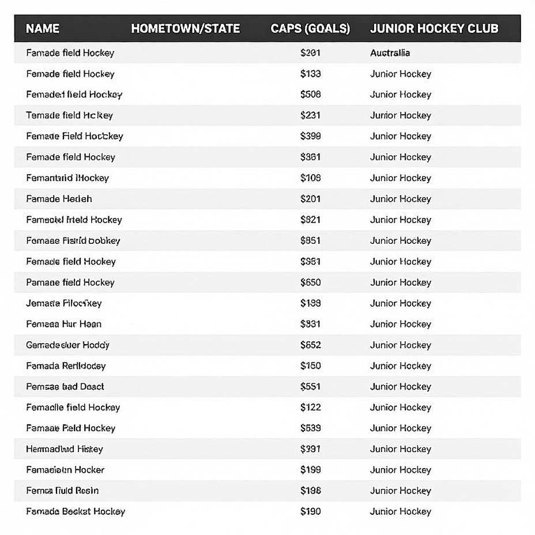The height and width of the screenshot is (535, 535).
Task: Click the $650 value cell
Action: pyautogui.click(x=311, y=282)
